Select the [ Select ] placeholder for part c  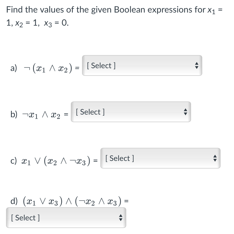coord(119,158)
